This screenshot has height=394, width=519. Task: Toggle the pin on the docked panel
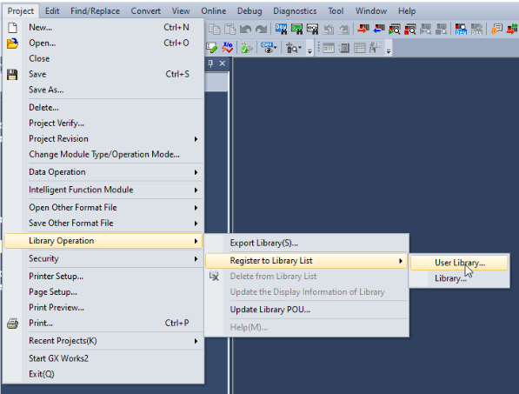tap(210, 63)
